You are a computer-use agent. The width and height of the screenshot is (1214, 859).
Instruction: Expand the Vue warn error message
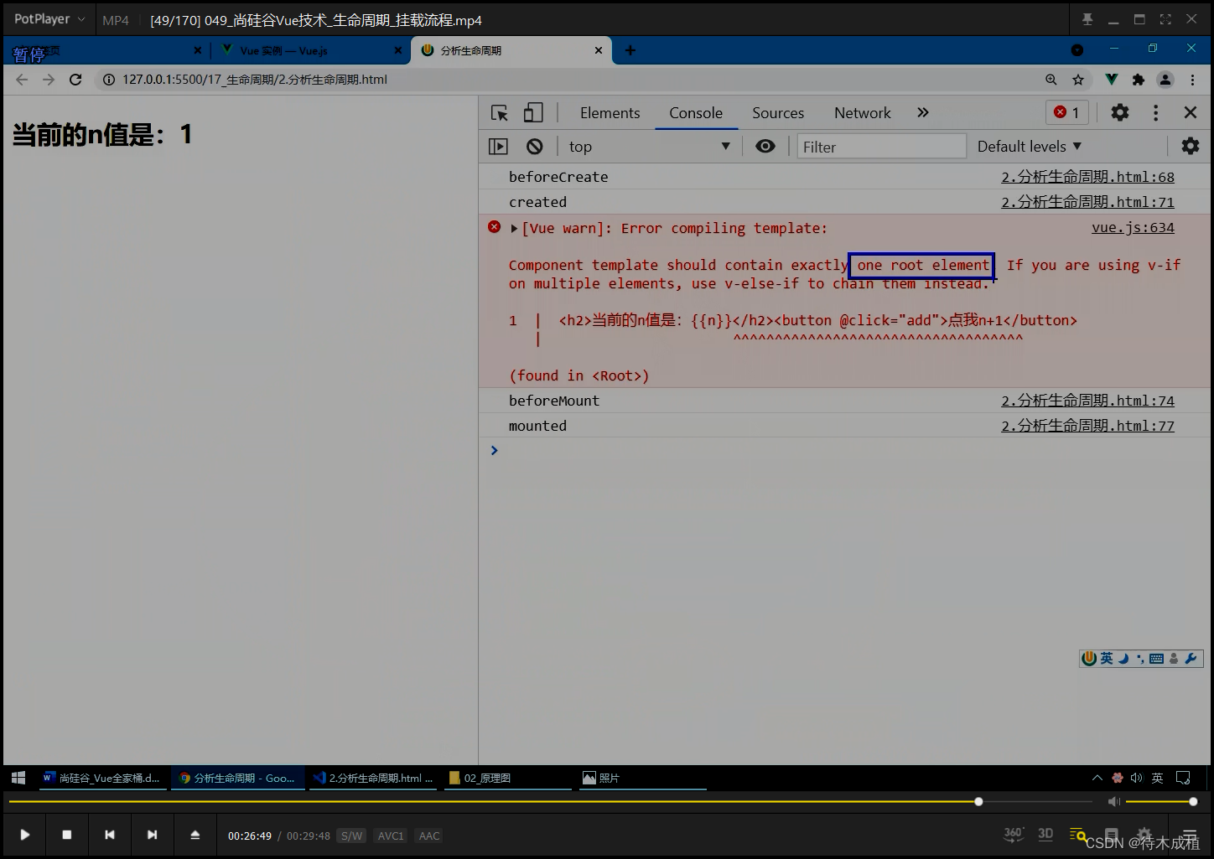(x=514, y=228)
